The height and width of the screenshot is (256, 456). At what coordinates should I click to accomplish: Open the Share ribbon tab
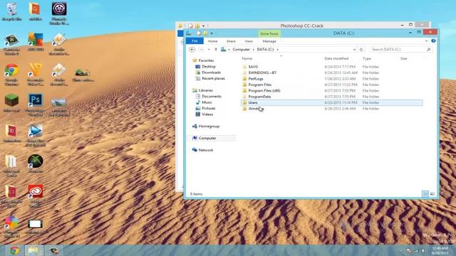click(231, 41)
